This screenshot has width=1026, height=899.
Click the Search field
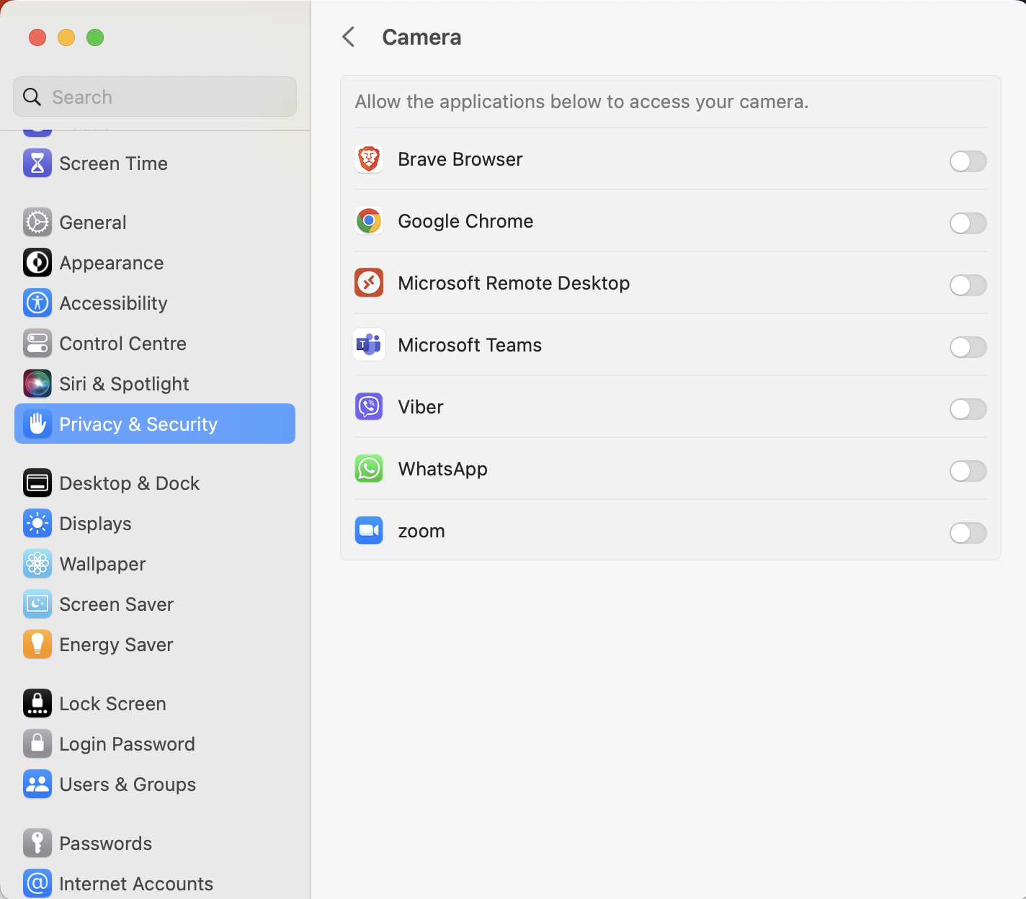[154, 97]
